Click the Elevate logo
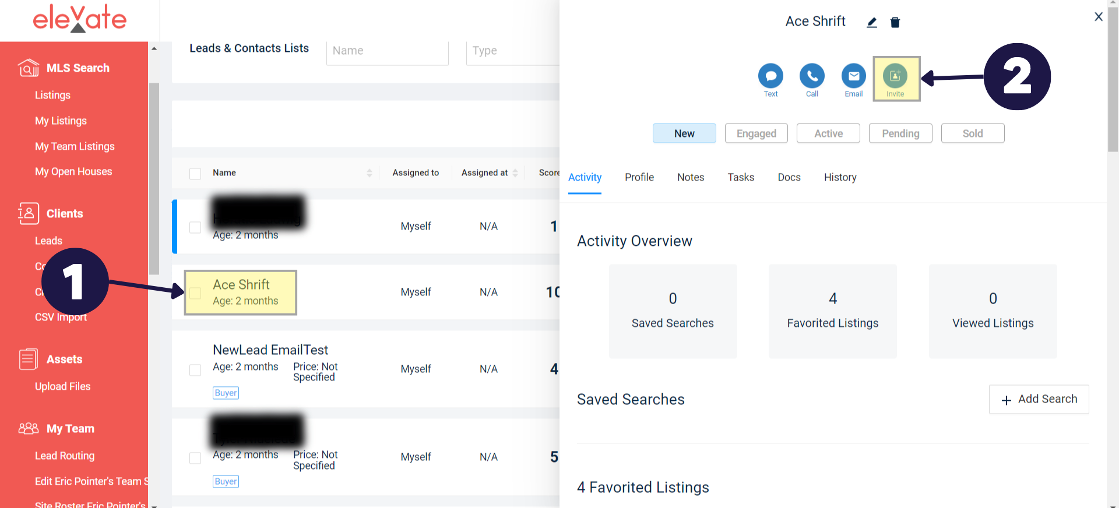Viewport: 1119px width, 508px height. click(80, 19)
